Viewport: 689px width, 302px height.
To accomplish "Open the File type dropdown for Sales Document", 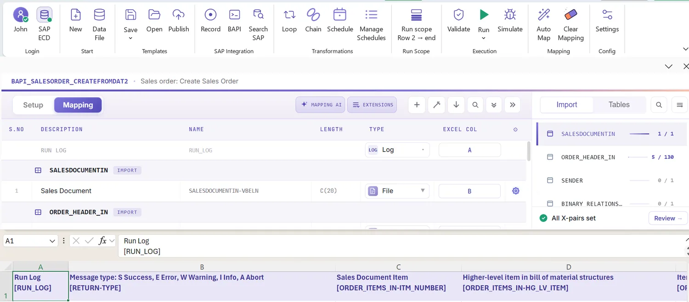I will (397, 190).
